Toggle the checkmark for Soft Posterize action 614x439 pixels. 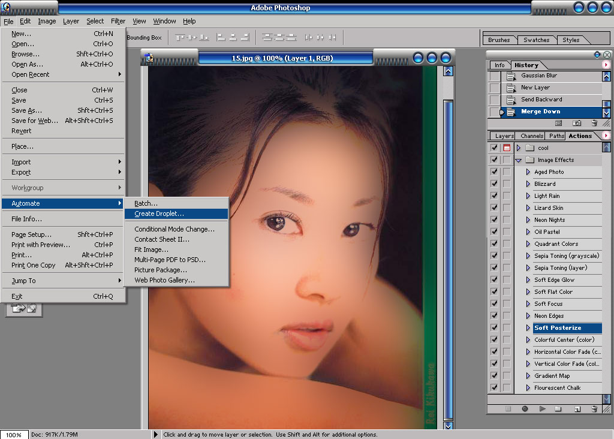point(494,327)
